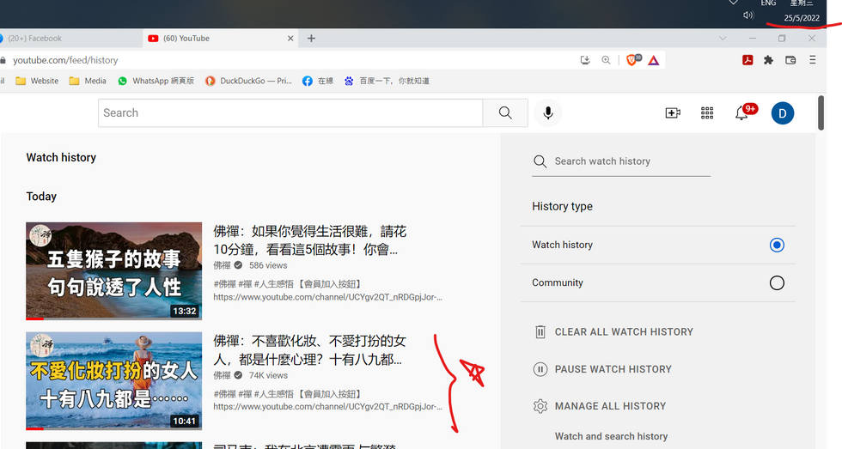Click PAUSE WATCH HISTORY
Image resolution: width=842 pixels, height=449 pixels.
tap(613, 369)
